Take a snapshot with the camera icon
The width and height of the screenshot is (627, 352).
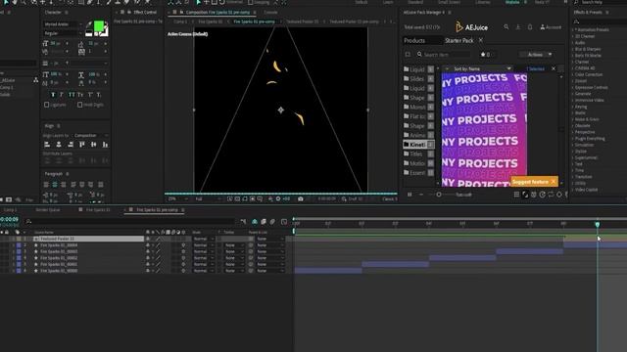pos(301,198)
